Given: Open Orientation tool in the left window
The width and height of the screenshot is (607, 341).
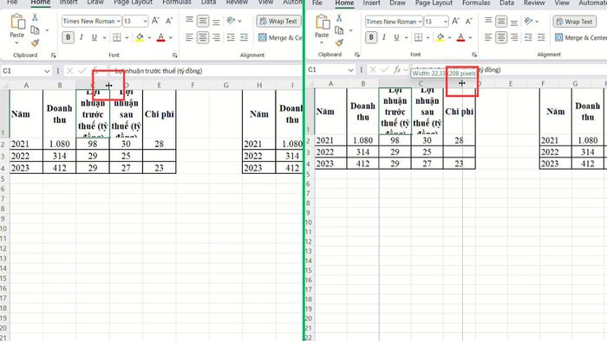Looking at the screenshot, I should pos(232,21).
